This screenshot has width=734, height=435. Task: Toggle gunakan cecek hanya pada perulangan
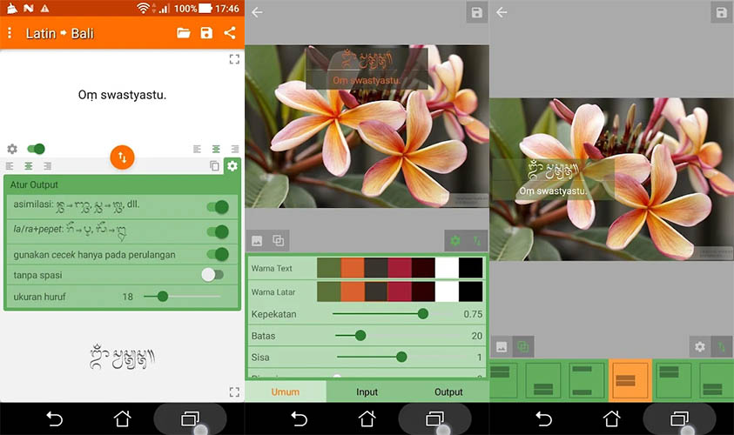tap(217, 254)
